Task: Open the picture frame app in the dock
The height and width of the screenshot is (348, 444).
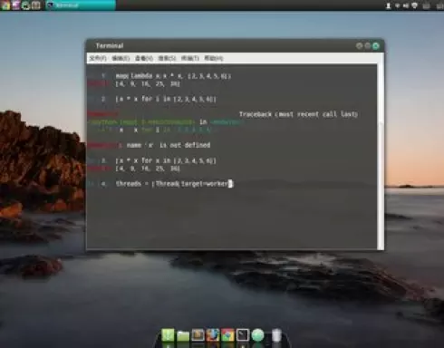Action: point(198,335)
